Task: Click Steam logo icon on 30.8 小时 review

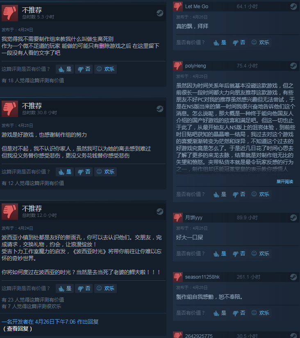Action: pyautogui.click(x=160, y=109)
